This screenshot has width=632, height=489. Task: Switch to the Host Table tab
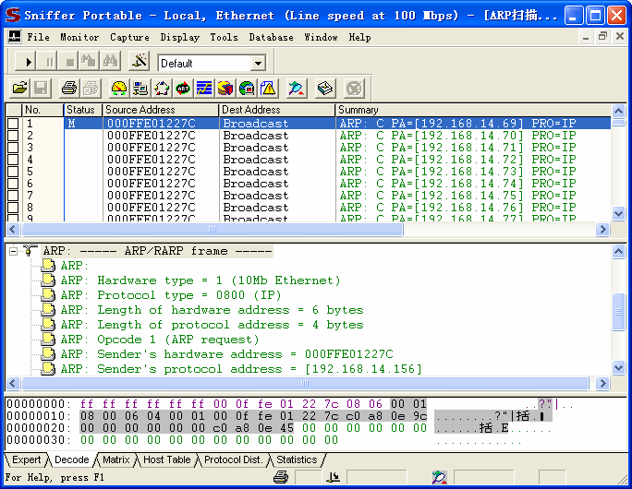coord(167,459)
